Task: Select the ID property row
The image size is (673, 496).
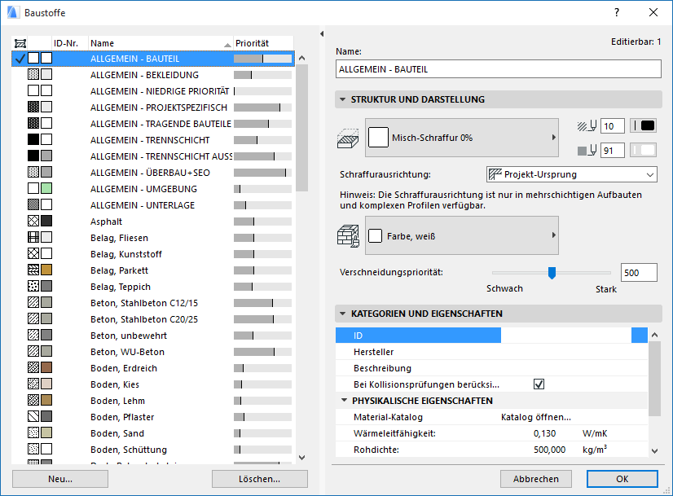Action: (x=491, y=336)
